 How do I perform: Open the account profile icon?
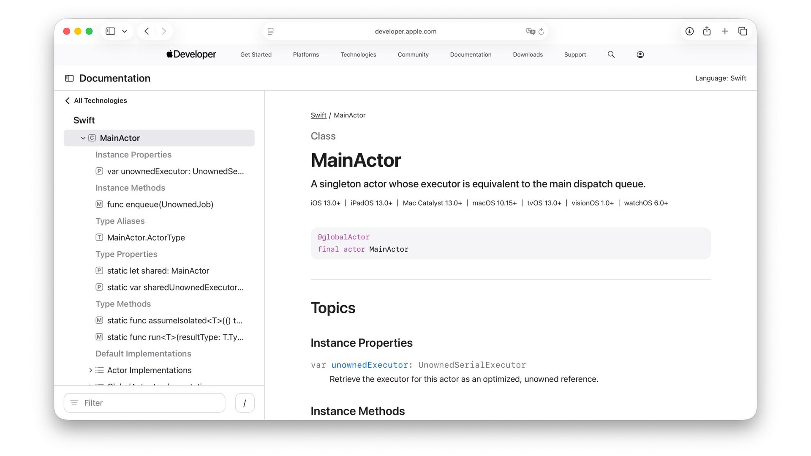640,54
